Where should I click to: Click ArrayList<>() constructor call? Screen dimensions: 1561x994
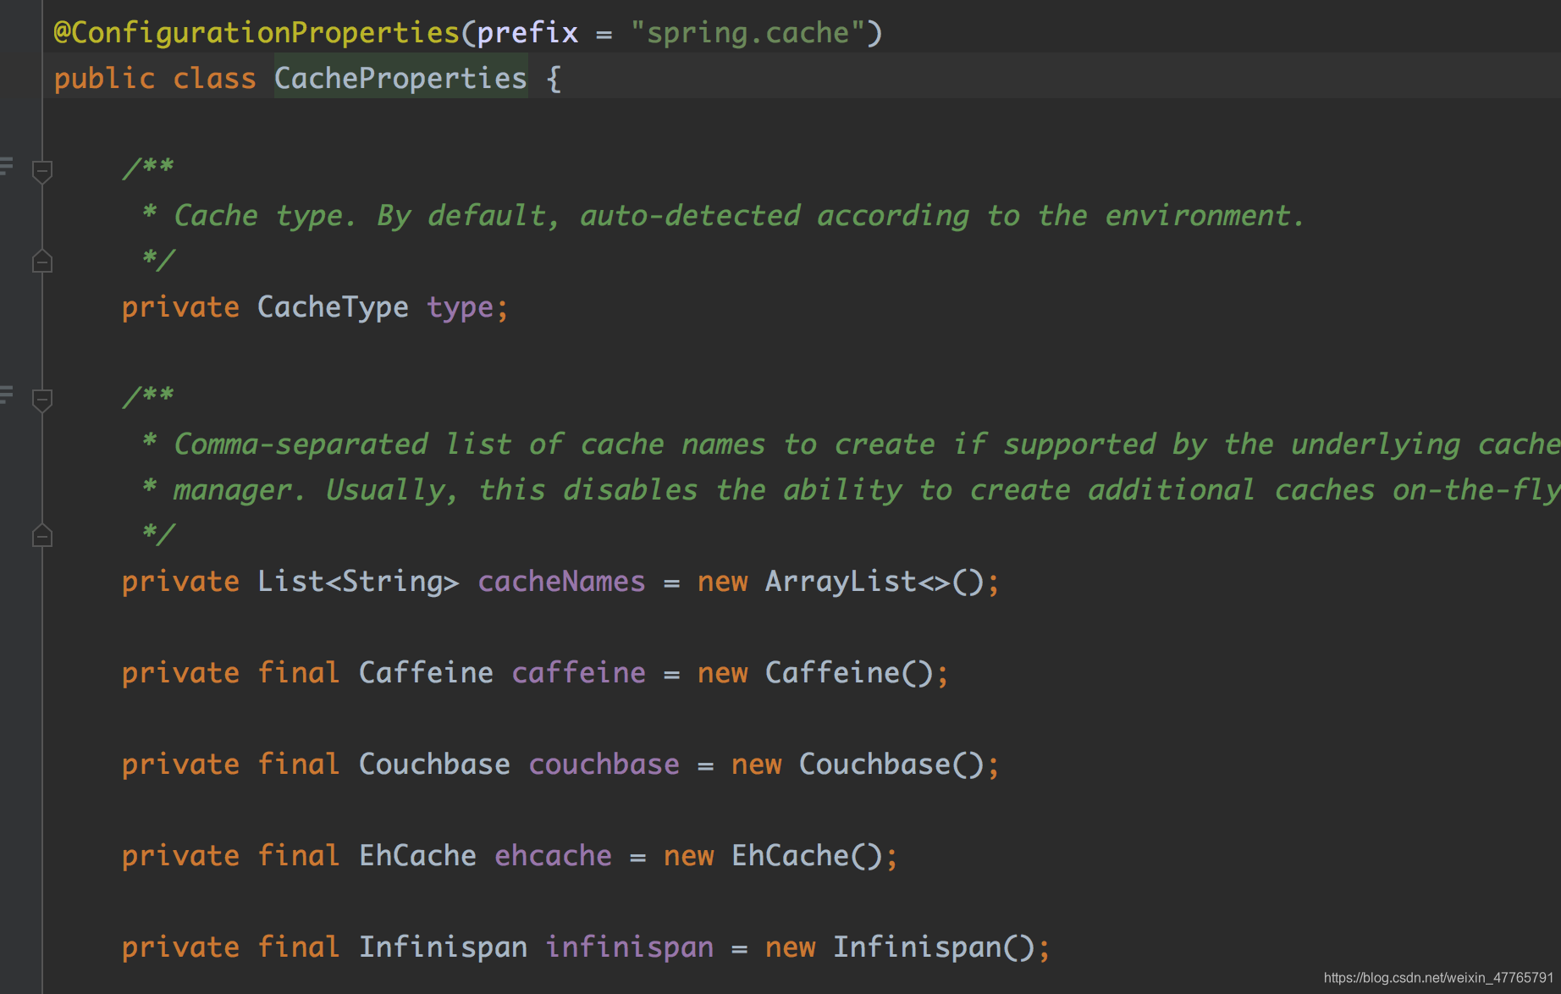pyautogui.click(x=874, y=581)
